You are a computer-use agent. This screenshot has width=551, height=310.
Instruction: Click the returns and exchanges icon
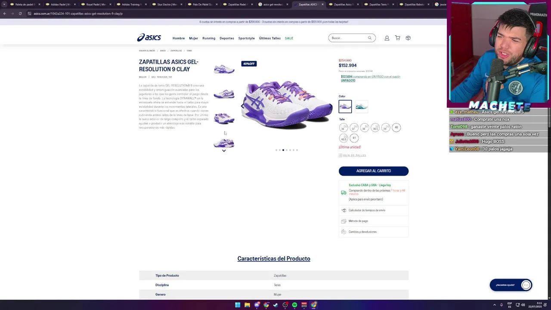tap(344, 232)
